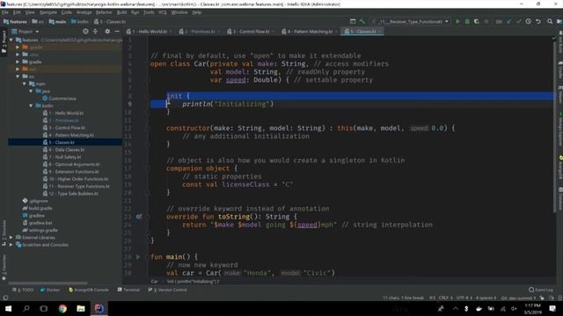Open 6 - Data Classes.kt in the project tree
Viewport: 563px width, 316px height.
click(x=67, y=150)
